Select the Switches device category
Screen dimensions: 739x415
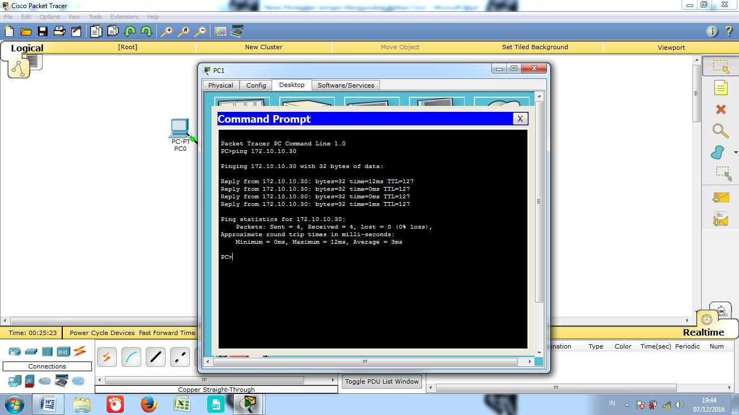pos(31,352)
